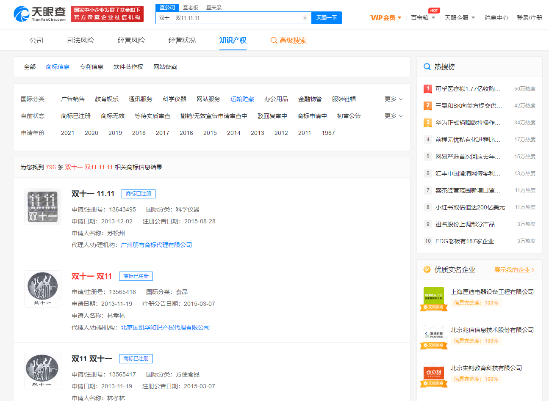The image size is (549, 401).
Task: Open 北京兆信信息技术股份有限公司
Action: click(492, 330)
